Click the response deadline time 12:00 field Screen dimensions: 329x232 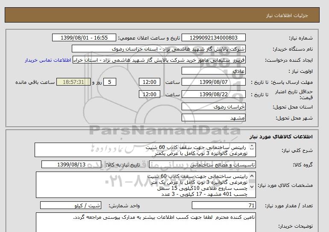coord(150,82)
